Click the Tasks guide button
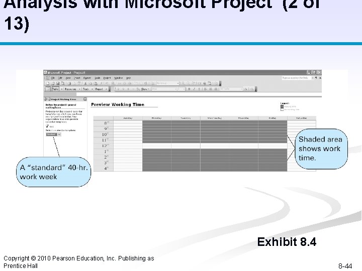Image resolution: width=362 pixels, height=271 pixels. pyautogui.click(x=56, y=89)
